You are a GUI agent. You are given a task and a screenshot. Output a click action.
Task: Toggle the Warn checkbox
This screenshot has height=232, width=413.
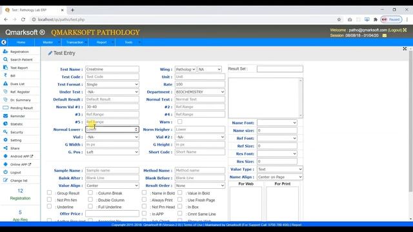(x=179, y=122)
